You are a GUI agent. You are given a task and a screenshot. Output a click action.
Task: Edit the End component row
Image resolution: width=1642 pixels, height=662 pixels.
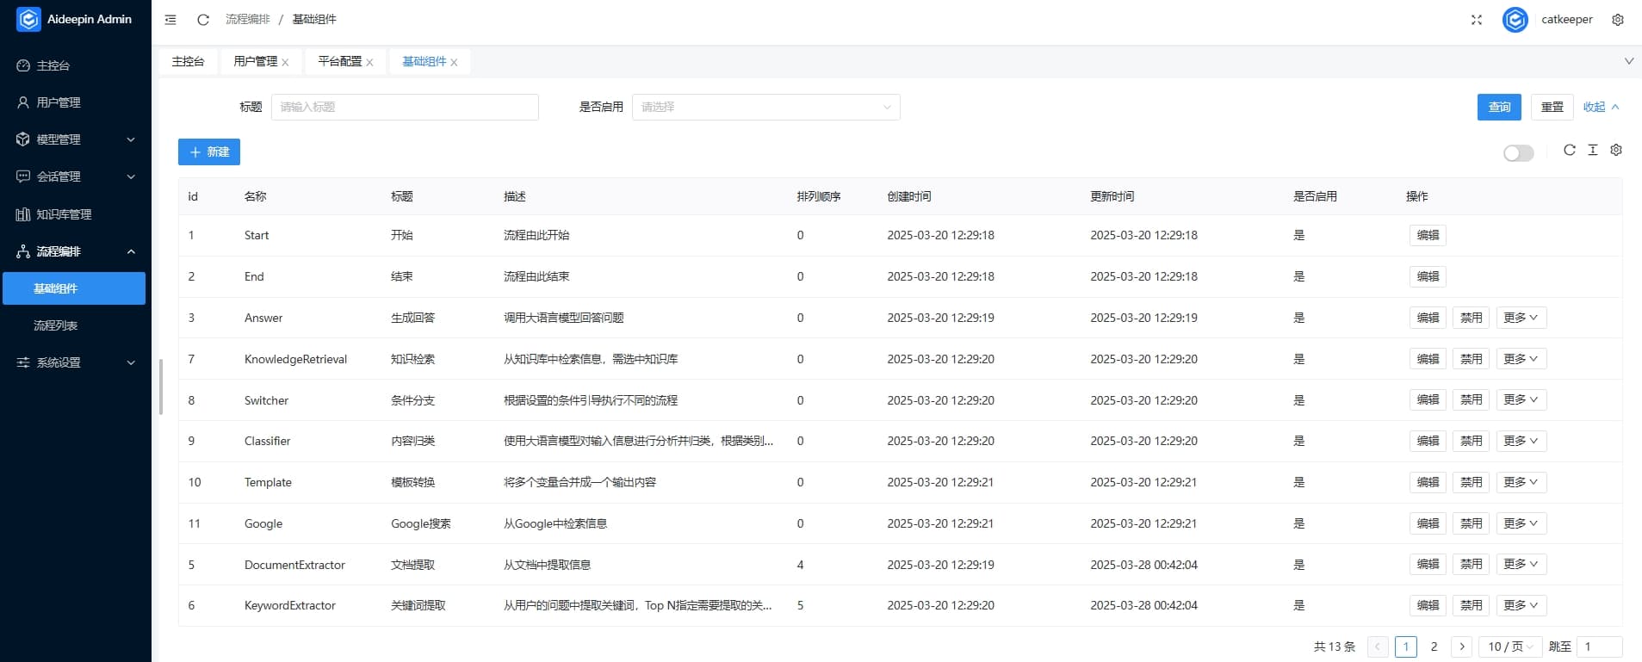coord(1428,276)
